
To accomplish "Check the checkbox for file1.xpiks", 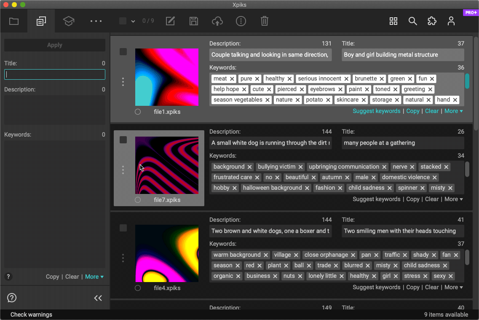I will tap(123, 52).
